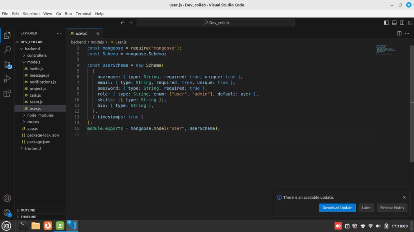Viewport: 414px width, 232px height.
Task: Open the Run menu
Action: click(68, 14)
